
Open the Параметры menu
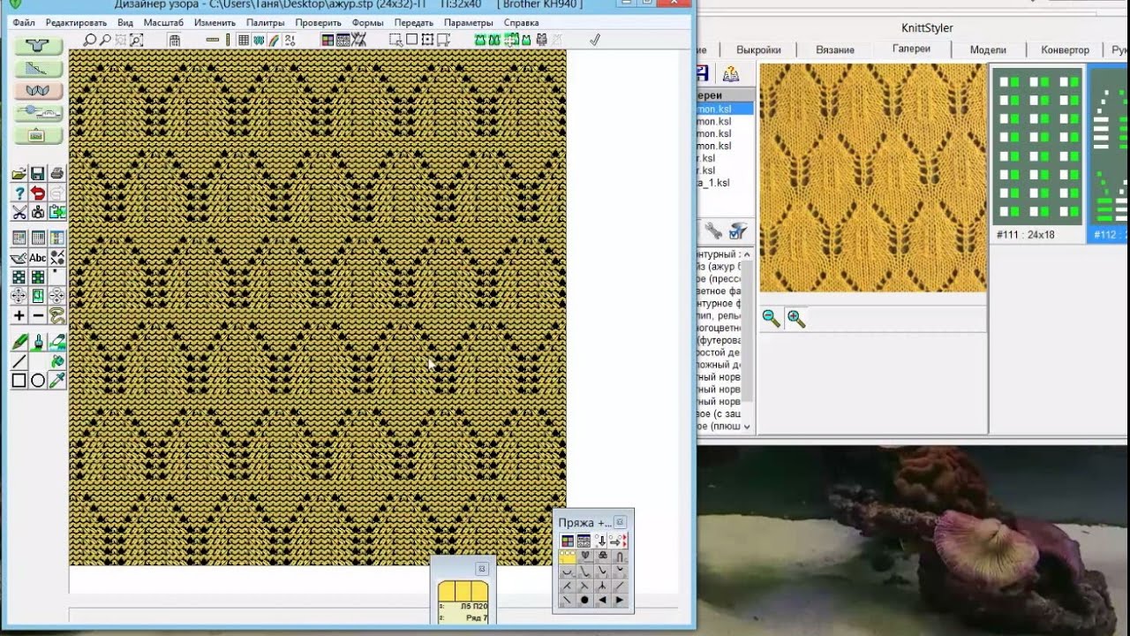469,22
